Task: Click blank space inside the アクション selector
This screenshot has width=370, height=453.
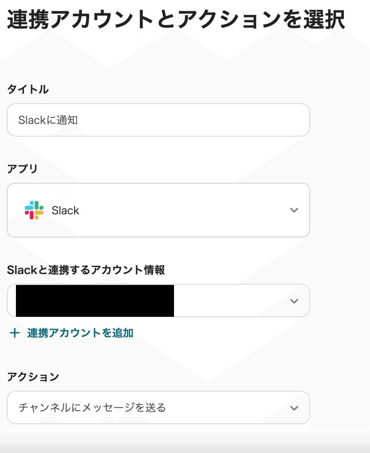Action: tap(227, 408)
